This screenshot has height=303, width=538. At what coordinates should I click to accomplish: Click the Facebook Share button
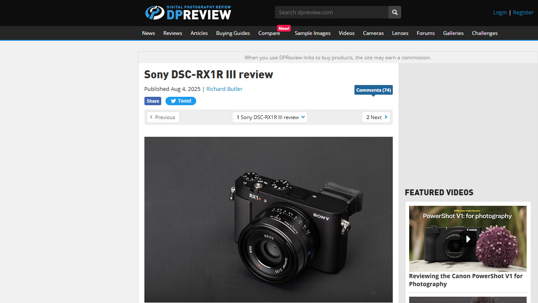tap(153, 101)
